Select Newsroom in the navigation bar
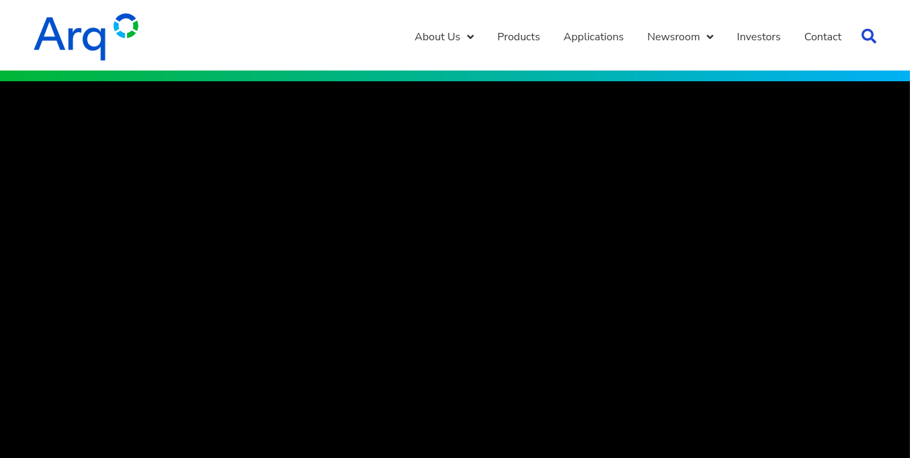Viewport: 918px width, 458px height. [x=673, y=37]
